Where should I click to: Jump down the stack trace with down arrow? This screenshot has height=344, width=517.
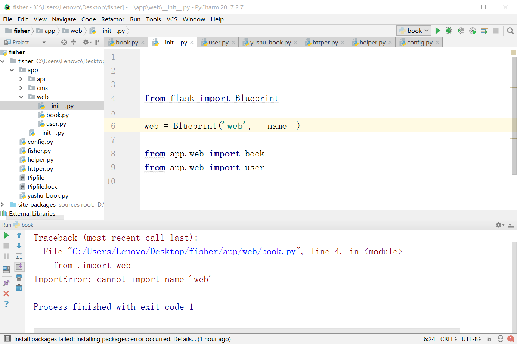[x=19, y=246]
